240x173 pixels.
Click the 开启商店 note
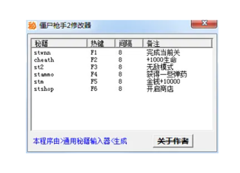pos(160,89)
